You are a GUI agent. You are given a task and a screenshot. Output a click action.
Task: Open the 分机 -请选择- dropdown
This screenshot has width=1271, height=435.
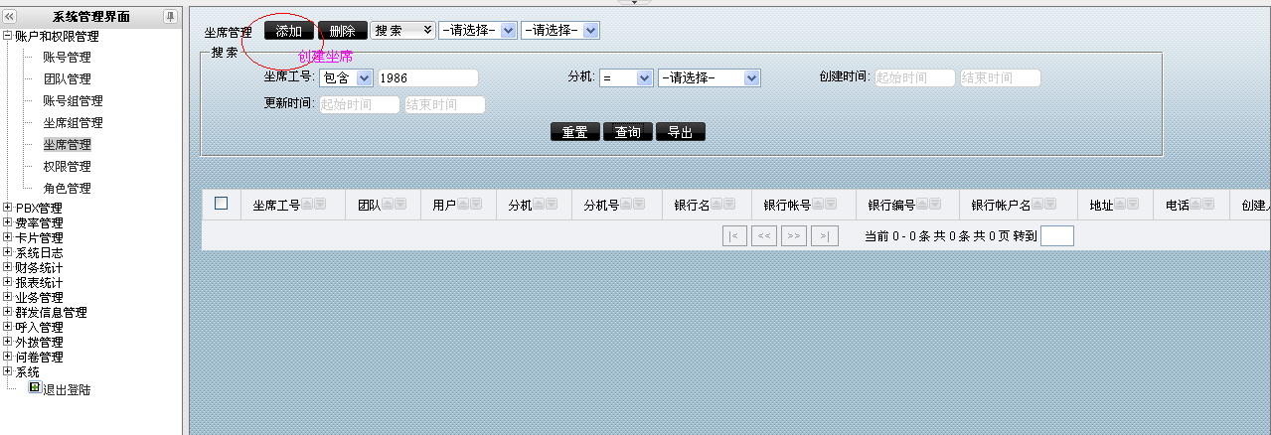[709, 77]
